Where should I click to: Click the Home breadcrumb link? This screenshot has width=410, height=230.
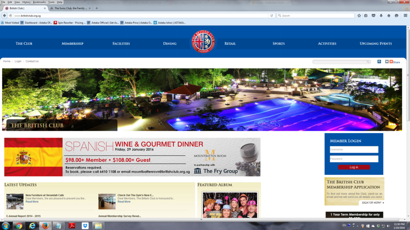[x=7, y=61]
